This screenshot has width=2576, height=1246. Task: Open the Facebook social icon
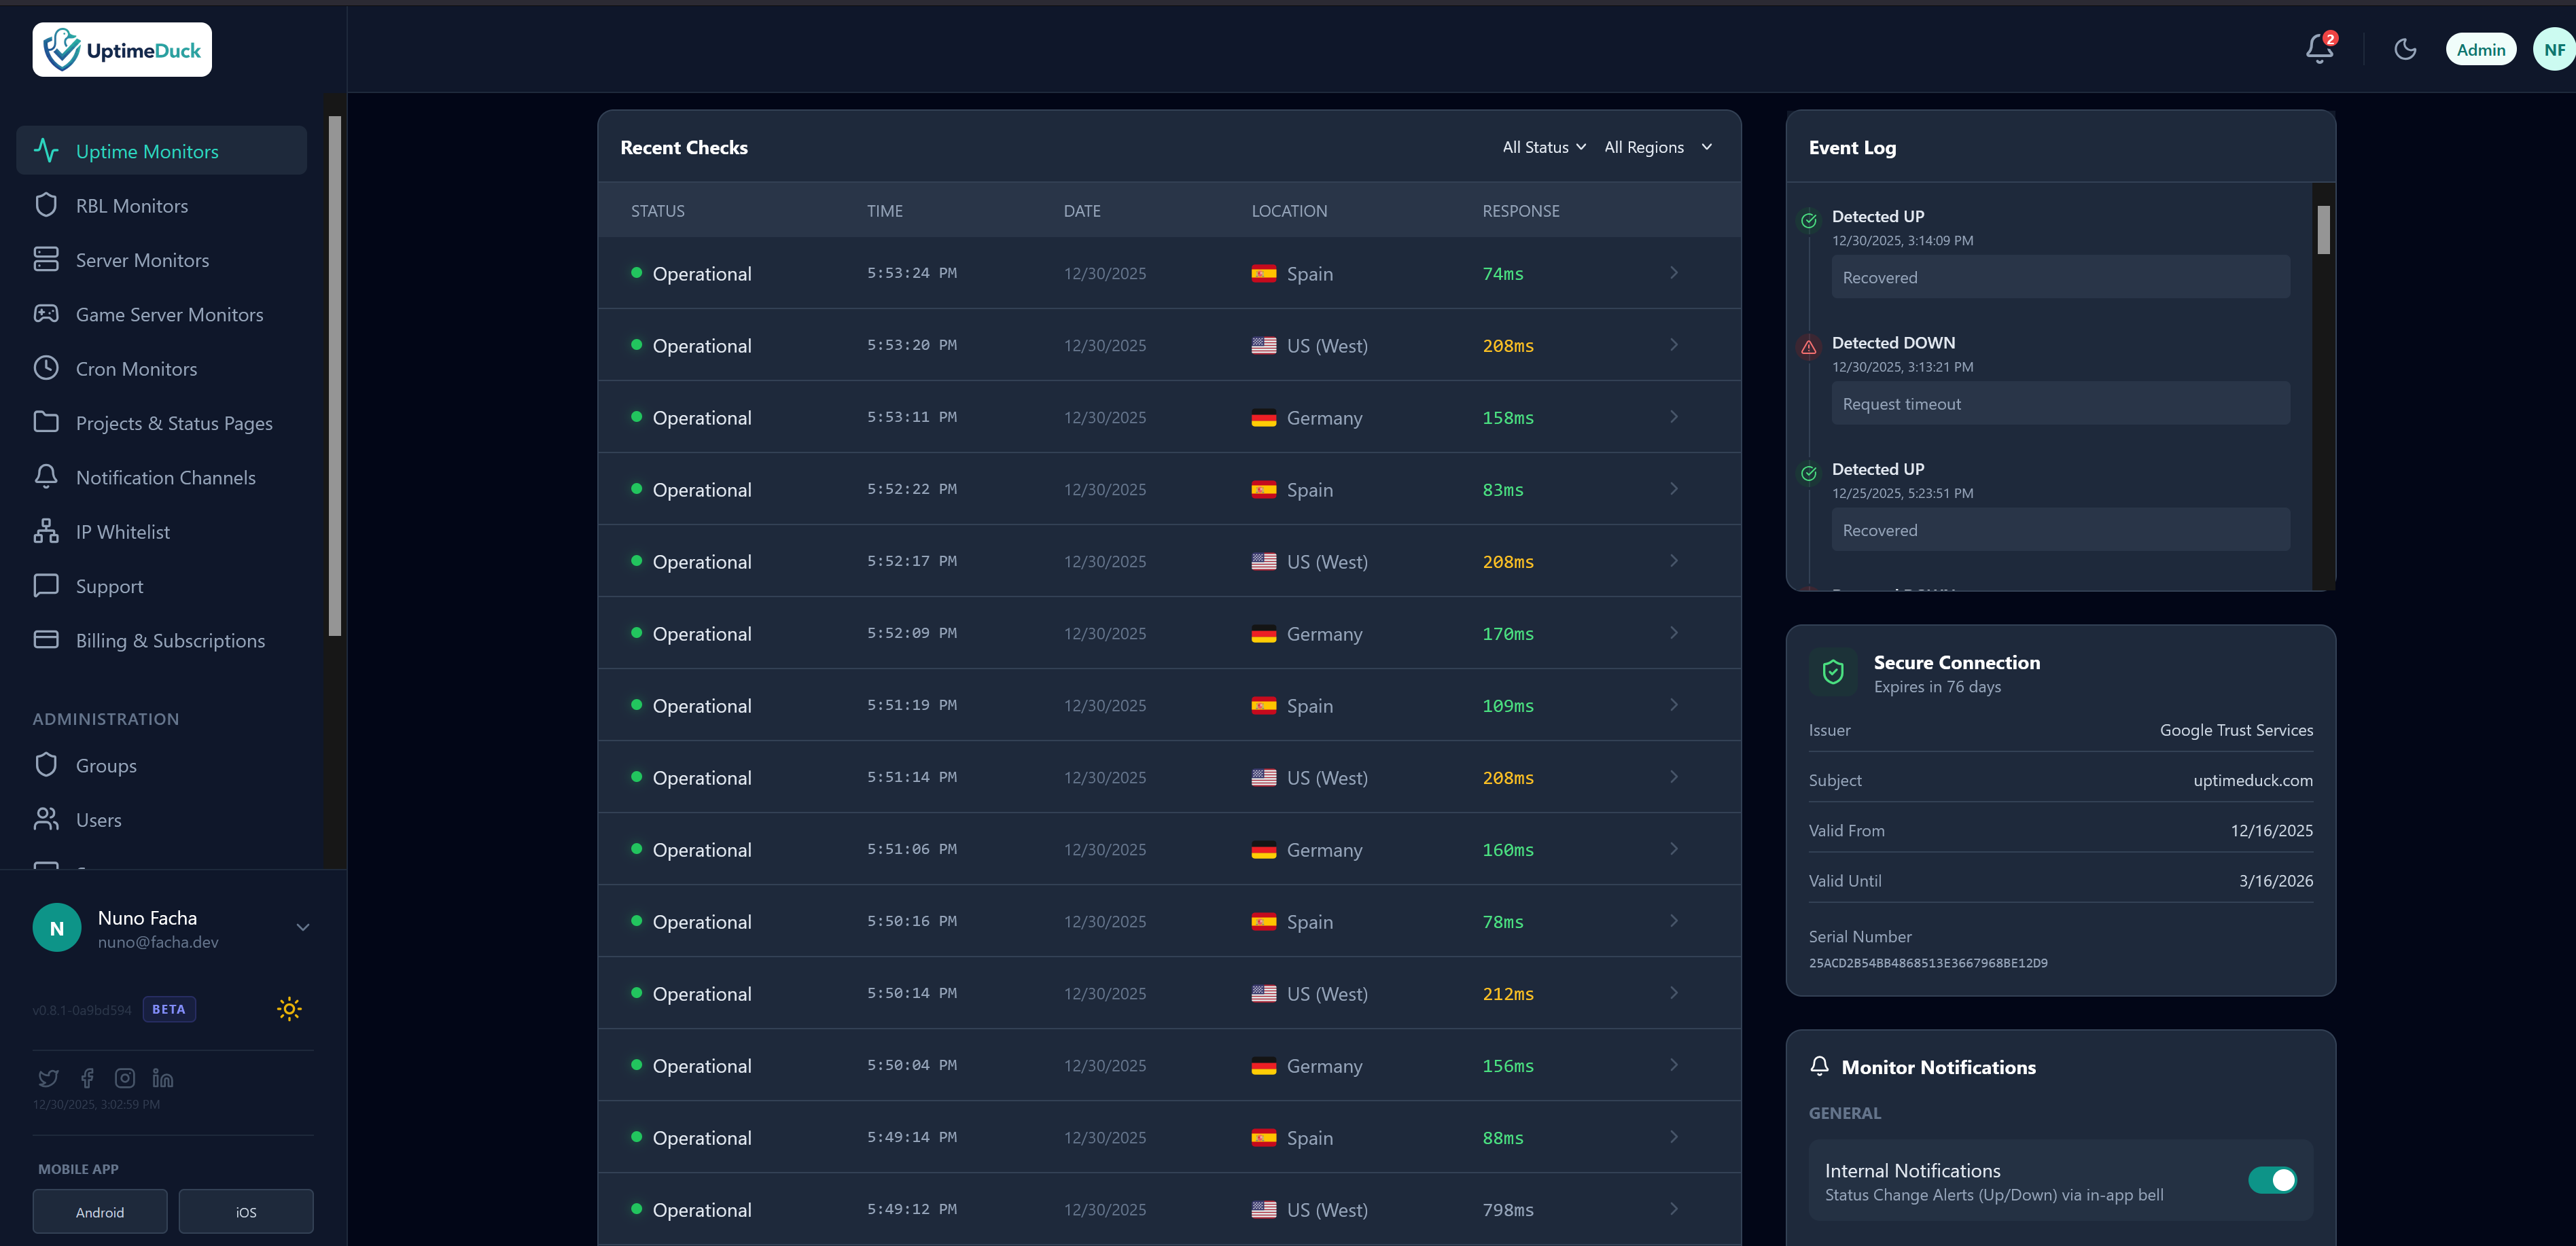(87, 1078)
